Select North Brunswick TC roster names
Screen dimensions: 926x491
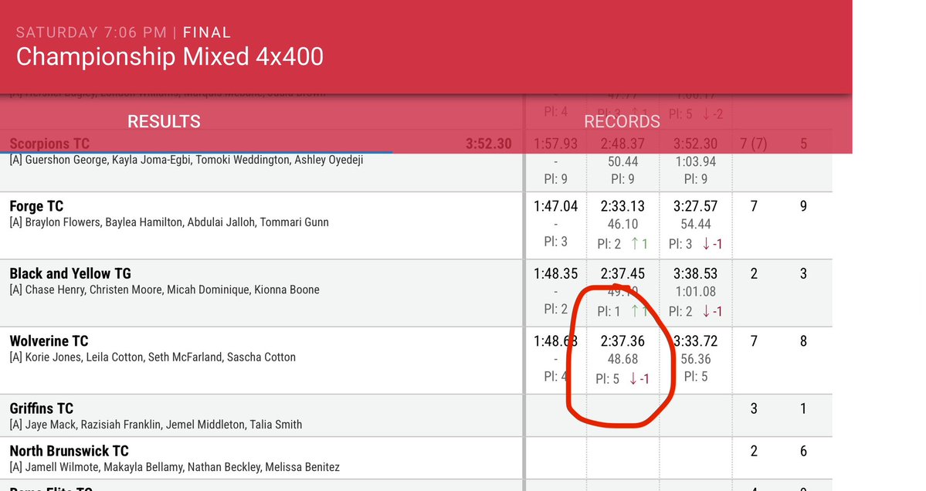(175, 467)
